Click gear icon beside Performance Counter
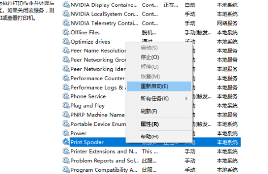Screen dimensions: 268x174 coord(66,78)
